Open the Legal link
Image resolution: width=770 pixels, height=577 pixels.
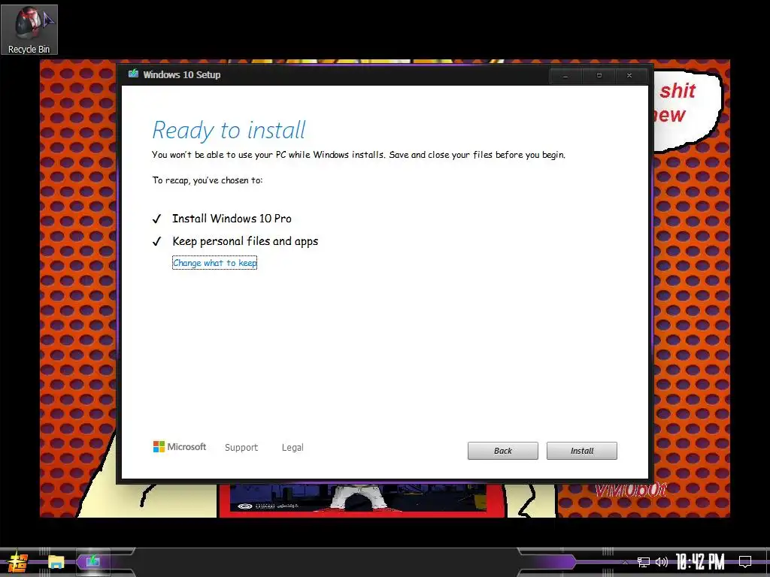tap(293, 447)
